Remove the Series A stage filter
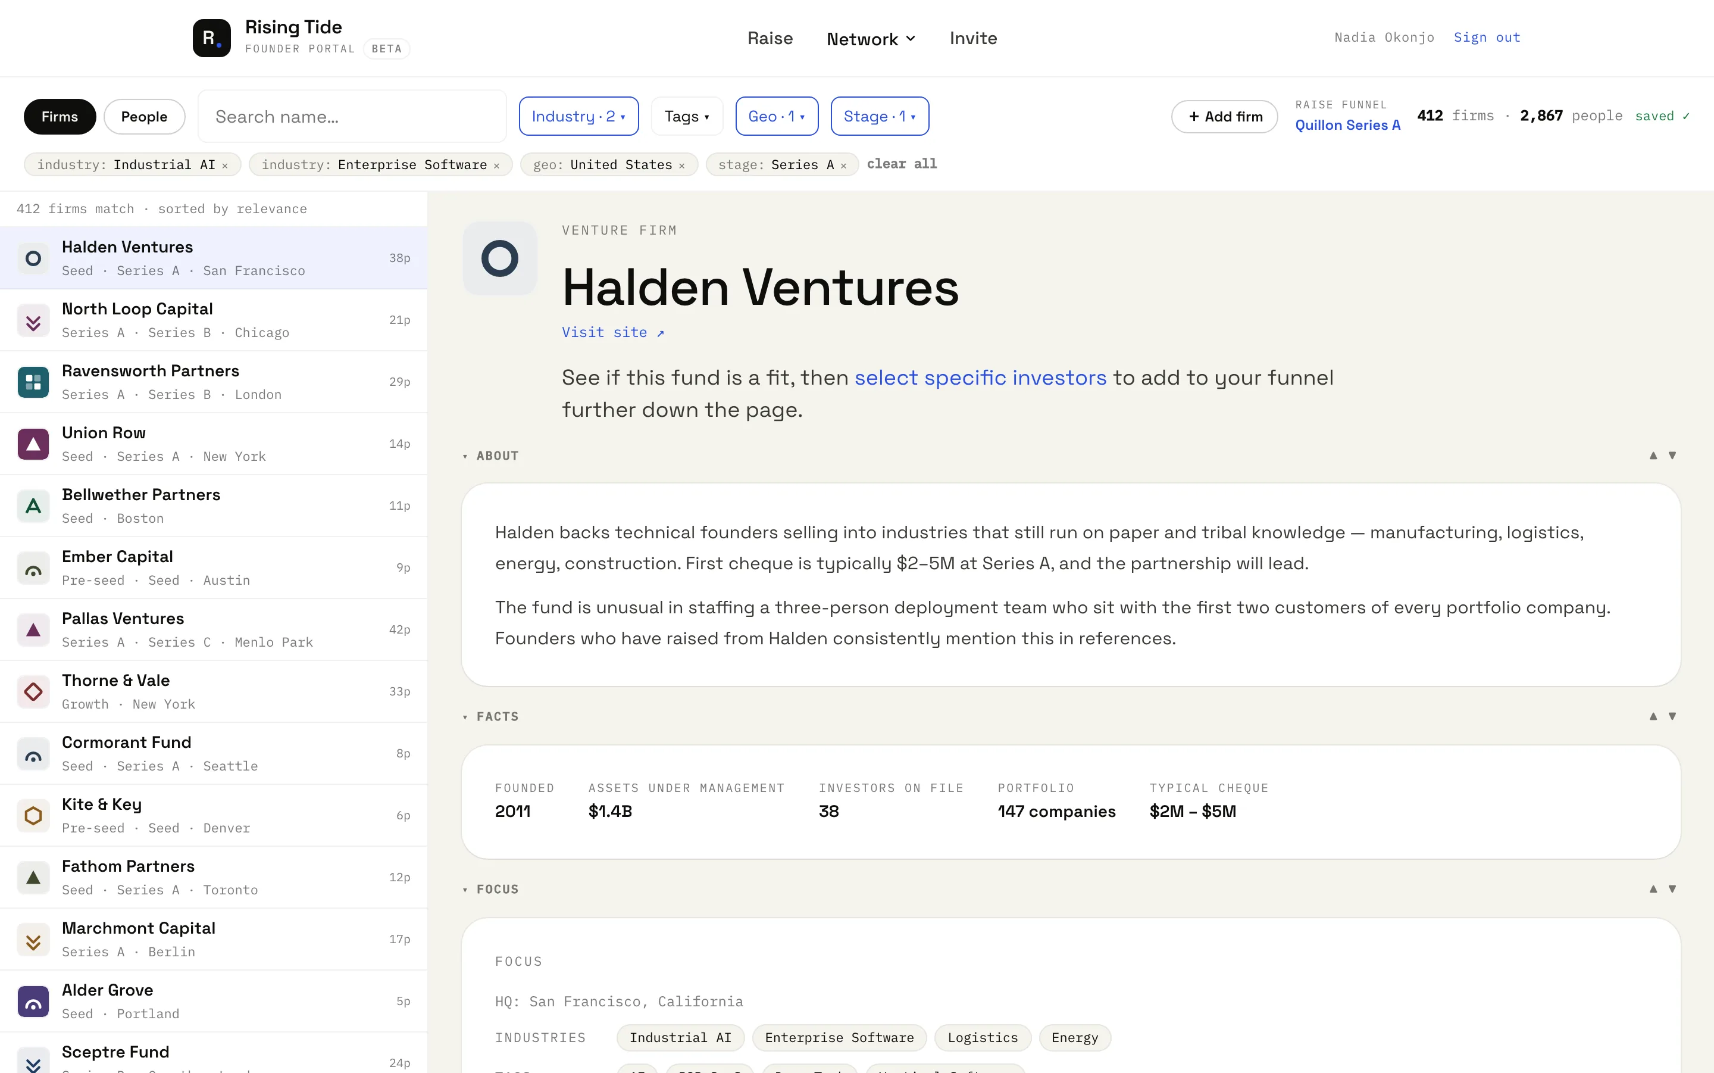The image size is (1714, 1073). [x=843, y=166]
